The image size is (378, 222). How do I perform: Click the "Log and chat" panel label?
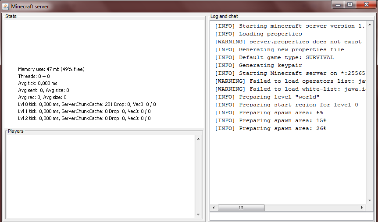[x=224, y=16]
